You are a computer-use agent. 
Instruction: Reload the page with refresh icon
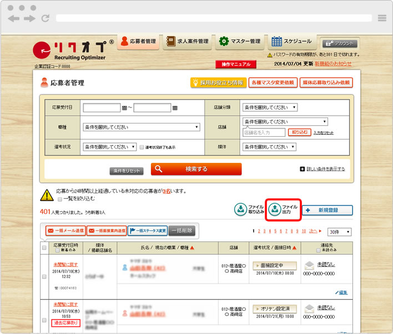(x=46, y=18)
